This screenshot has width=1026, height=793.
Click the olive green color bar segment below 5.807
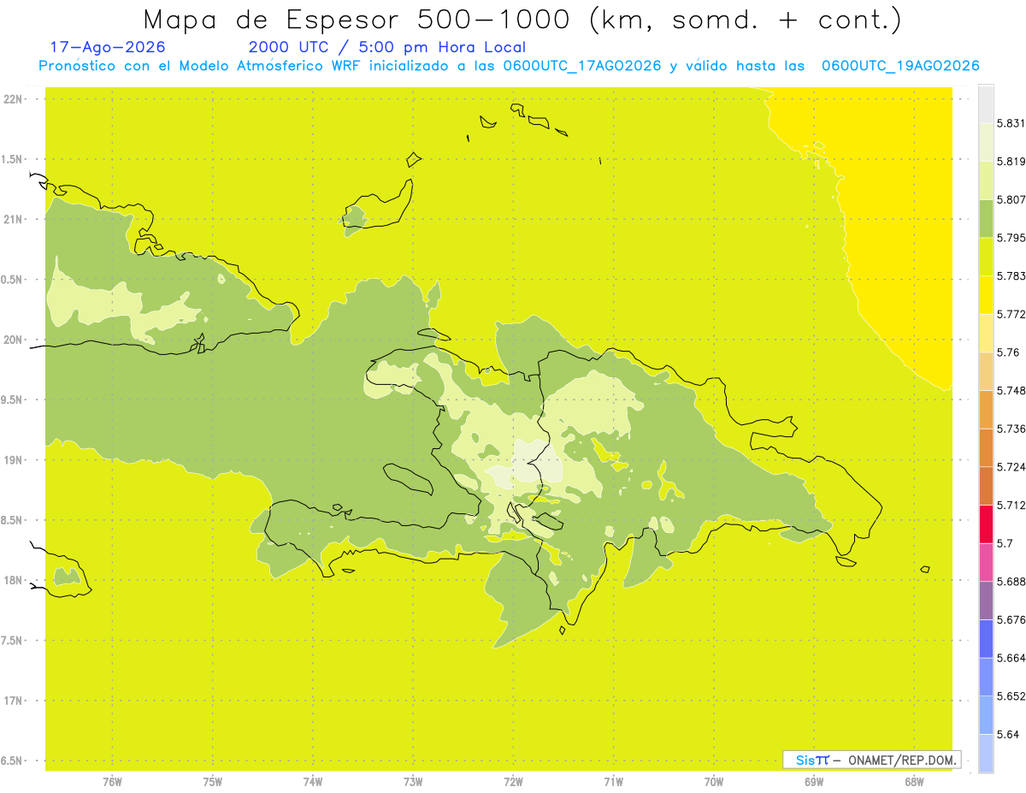[986, 218]
